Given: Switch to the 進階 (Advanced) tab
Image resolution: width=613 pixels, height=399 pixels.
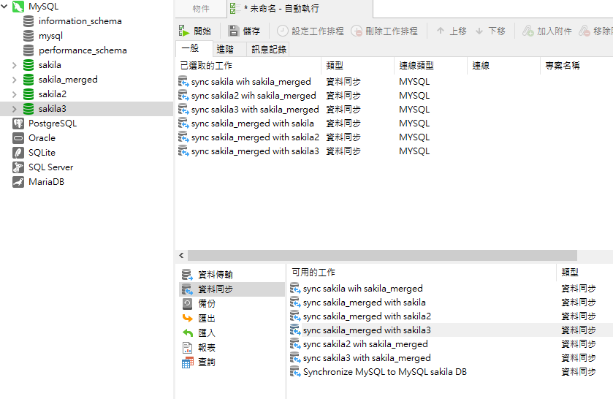Looking at the screenshot, I should [225, 49].
